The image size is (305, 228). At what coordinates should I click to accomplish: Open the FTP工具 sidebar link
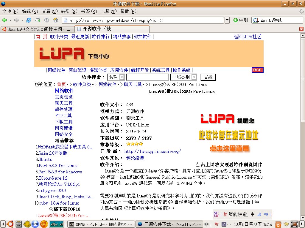(x=64, y=116)
